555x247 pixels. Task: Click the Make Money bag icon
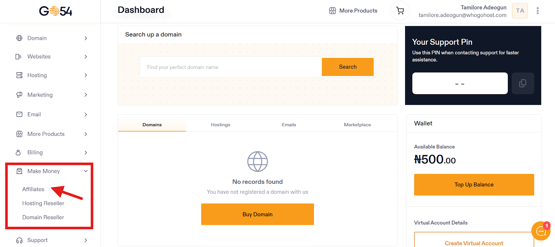19,171
